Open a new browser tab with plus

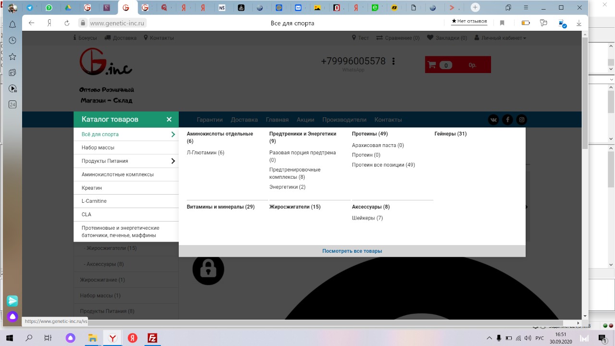tap(475, 8)
